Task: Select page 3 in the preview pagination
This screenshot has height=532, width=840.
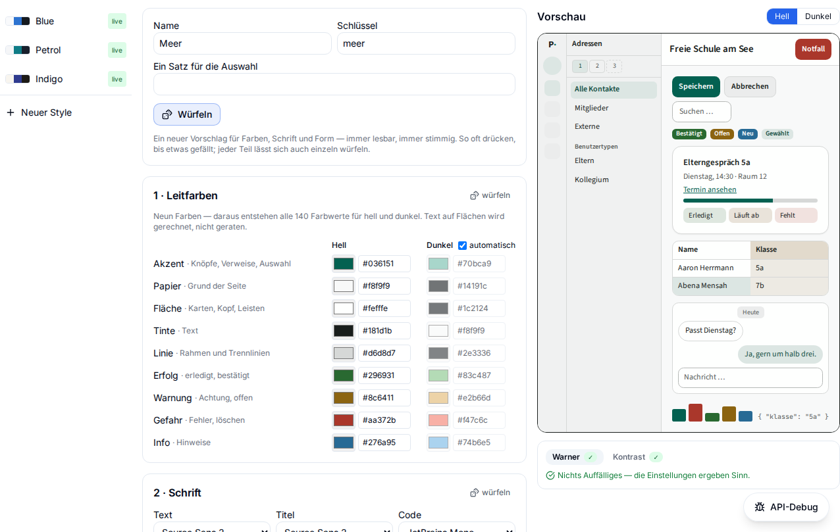Action: point(614,66)
